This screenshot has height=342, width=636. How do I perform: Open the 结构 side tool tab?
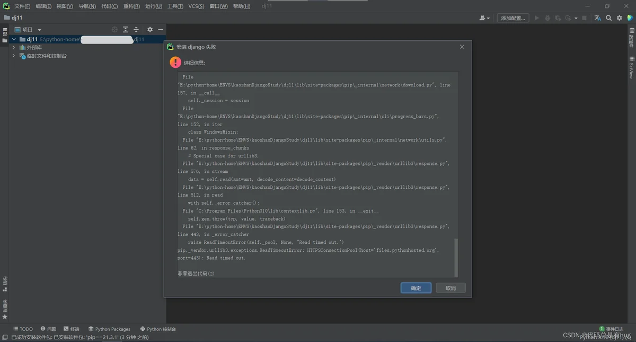click(x=5, y=284)
